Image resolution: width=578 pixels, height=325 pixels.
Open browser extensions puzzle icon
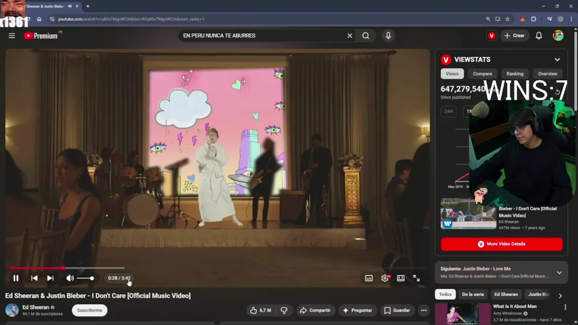click(534, 19)
